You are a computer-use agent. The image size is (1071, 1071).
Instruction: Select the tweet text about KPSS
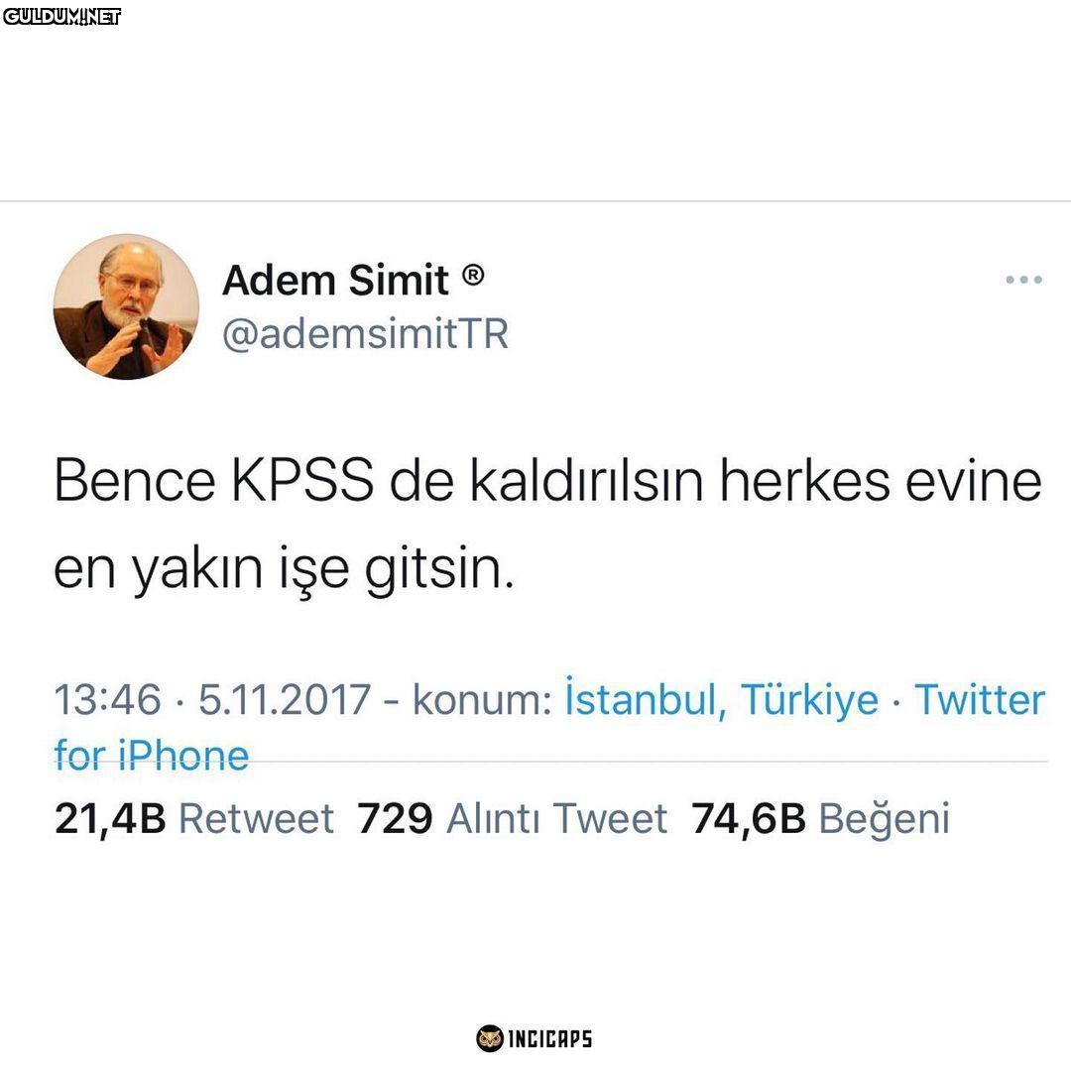click(547, 525)
